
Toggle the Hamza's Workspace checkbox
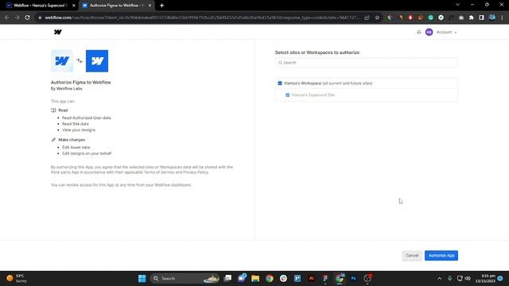(280, 83)
